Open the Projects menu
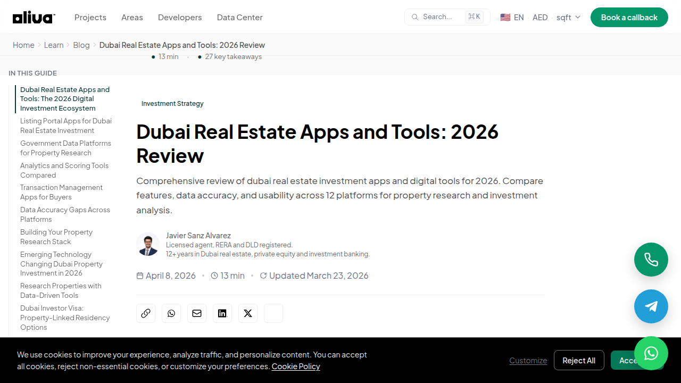Viewport: 681px width, 383px height. click(x=90, y=18)
